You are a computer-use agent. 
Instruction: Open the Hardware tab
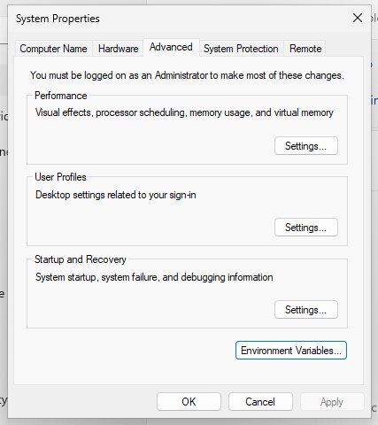point(118,49)
